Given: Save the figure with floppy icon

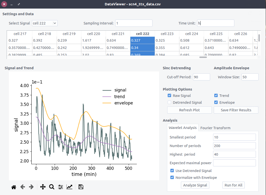Looking at the screenshot, I should point(81,187).
